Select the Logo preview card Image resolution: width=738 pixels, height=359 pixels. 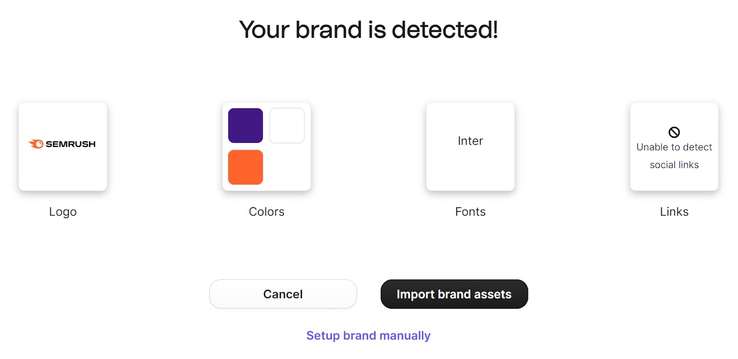(62, 147)
